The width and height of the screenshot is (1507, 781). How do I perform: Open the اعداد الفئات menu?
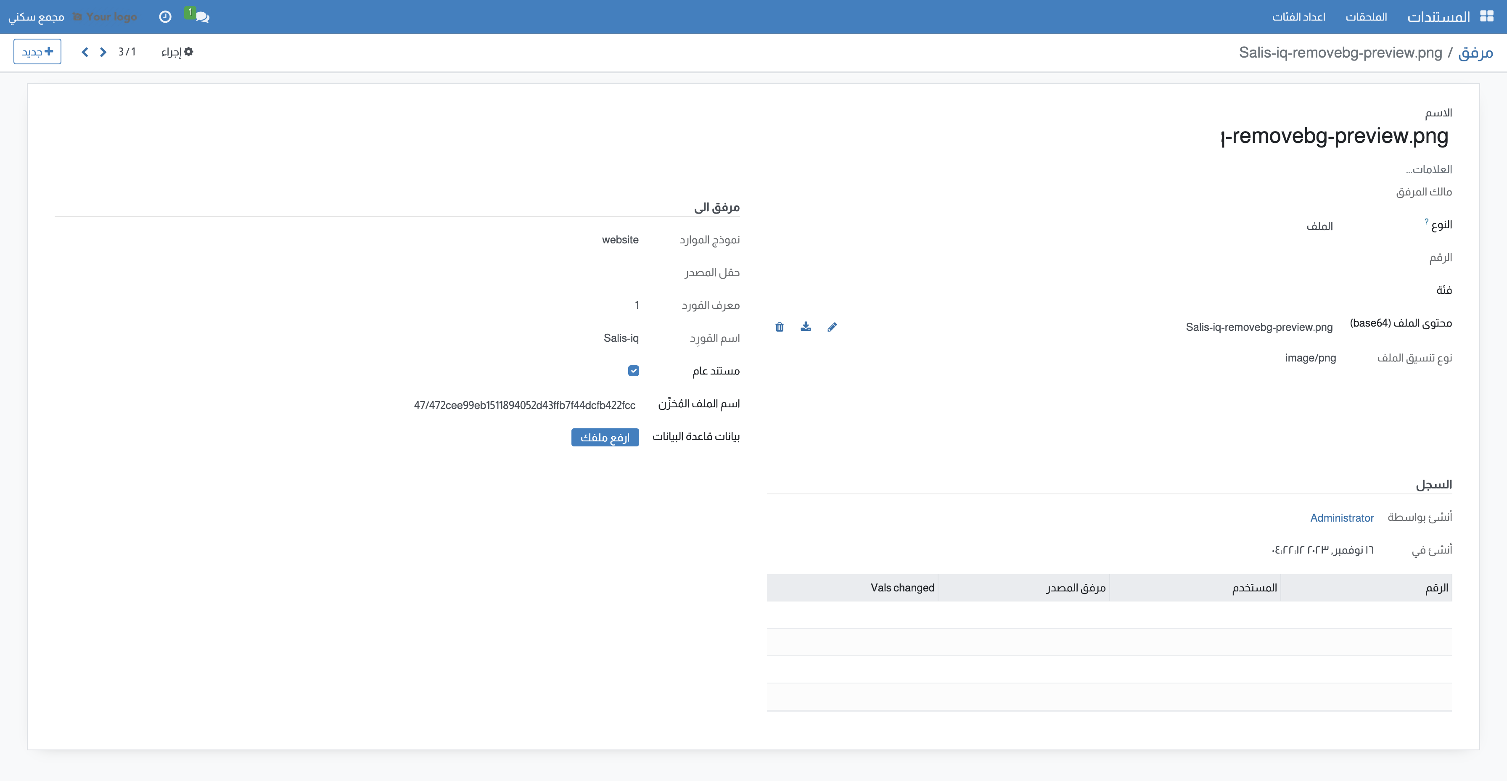[x=1299, y=17]
